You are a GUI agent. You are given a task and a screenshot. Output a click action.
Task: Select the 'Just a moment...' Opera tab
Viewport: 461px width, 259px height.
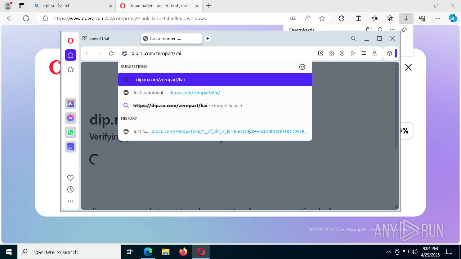171,38
